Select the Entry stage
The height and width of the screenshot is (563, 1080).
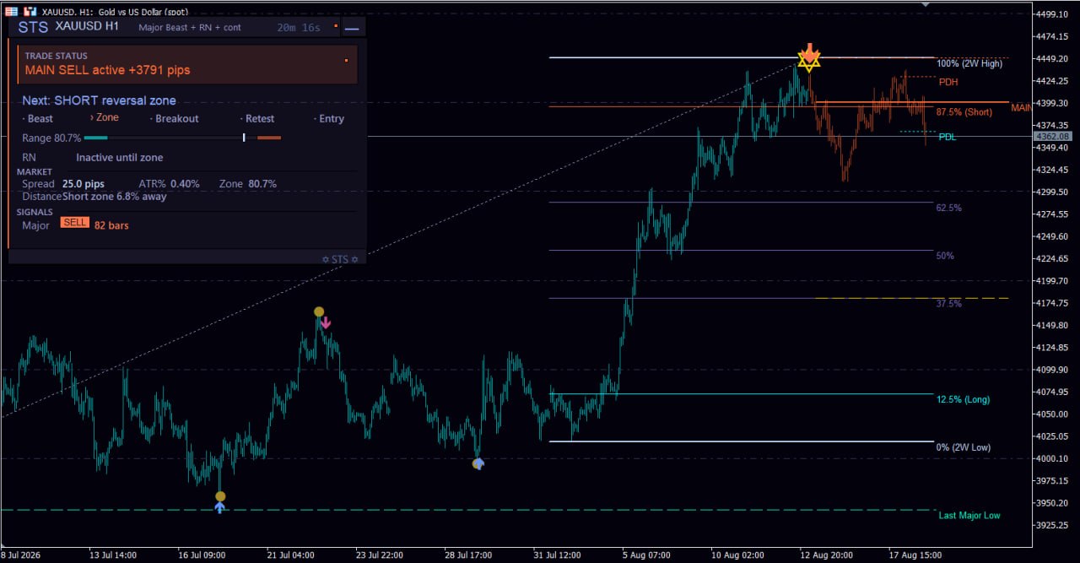tap(329, 119)
